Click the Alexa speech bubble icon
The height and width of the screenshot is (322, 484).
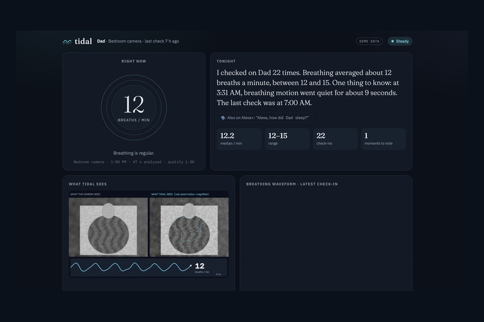pyautogui.click(x=223, y=118)
